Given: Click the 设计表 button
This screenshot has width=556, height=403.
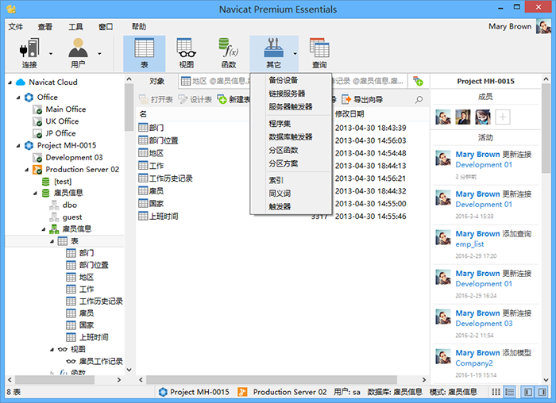Looking at the screenshot, I should [x=195, y=99].
